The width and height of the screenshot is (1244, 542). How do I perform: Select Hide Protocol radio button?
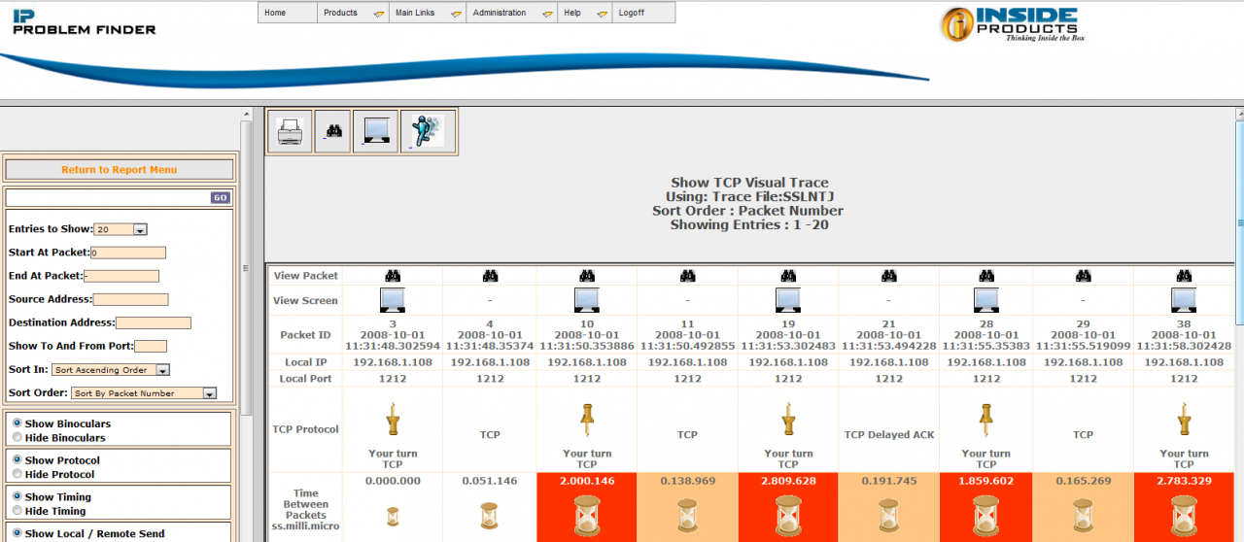click(17, 475)
